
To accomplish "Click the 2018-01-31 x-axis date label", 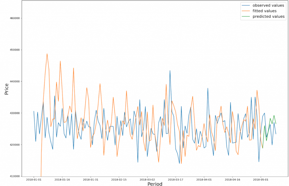I will click(x=91, y=179).
